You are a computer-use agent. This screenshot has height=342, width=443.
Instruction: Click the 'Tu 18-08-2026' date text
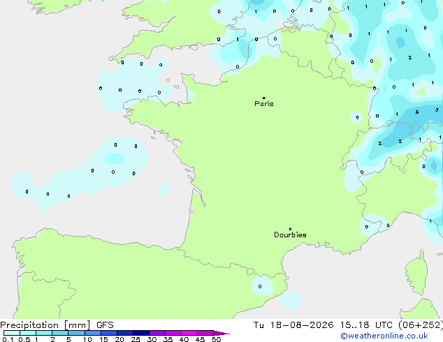293,325
